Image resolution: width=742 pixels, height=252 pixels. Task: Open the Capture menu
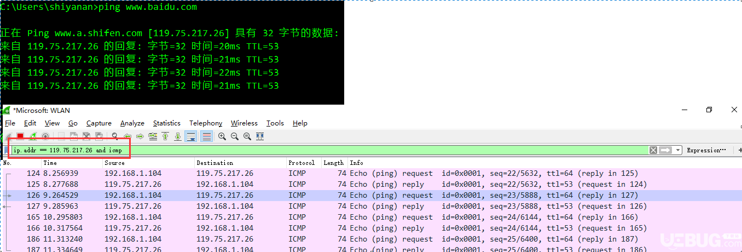(99, 123)
